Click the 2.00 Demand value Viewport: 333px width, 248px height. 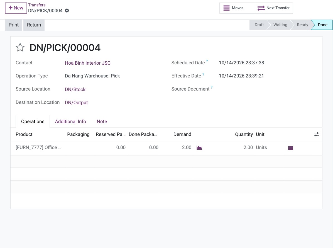tap(187, 147)
